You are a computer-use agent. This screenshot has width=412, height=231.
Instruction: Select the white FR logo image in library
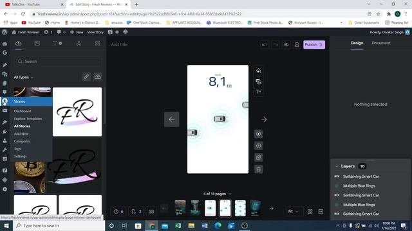[x=77, y=112]
